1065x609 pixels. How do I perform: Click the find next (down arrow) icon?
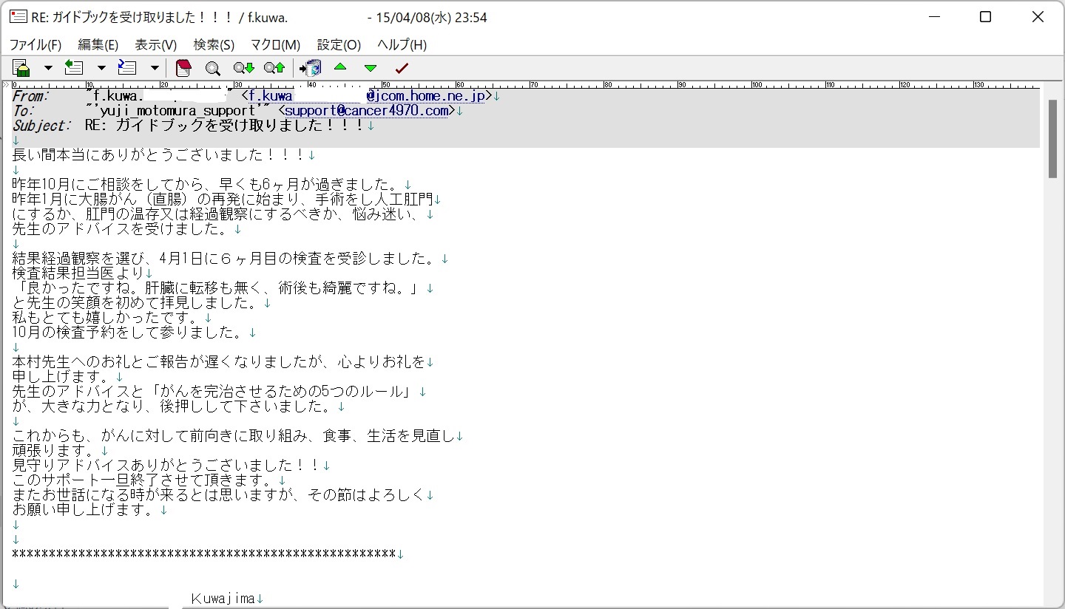pos(243,68)
